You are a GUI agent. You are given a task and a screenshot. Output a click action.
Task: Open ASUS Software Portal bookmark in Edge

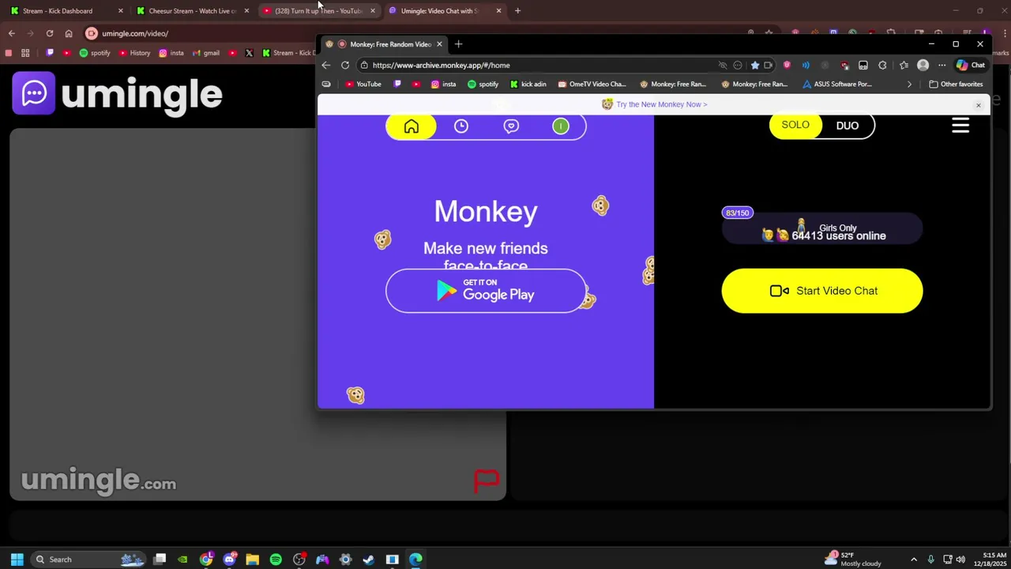pyautogui.click(x=837, y=84)
